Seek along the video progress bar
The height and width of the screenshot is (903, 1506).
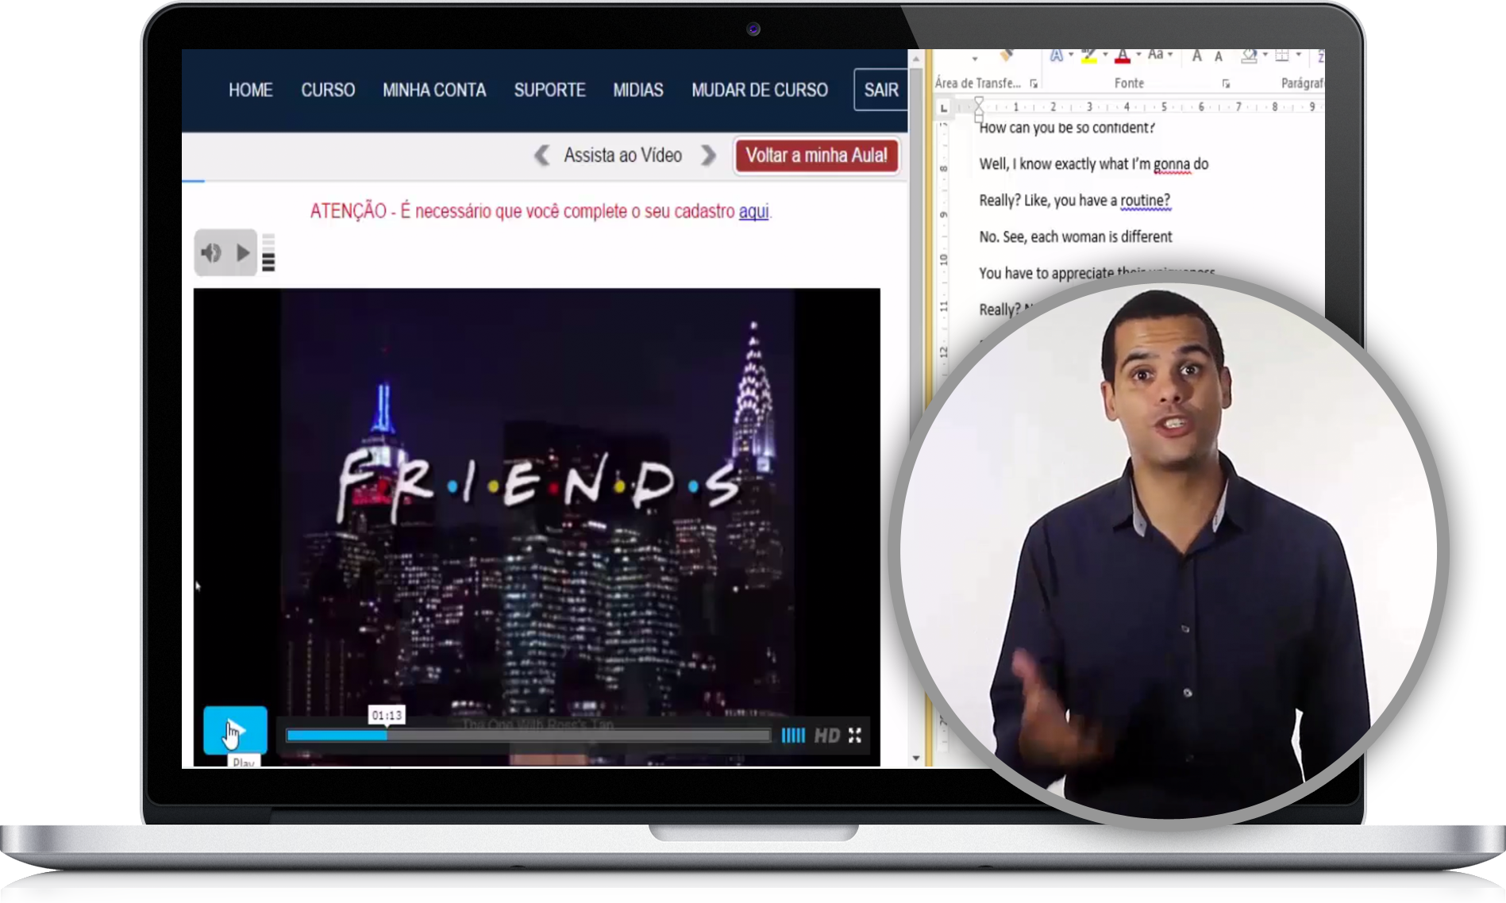[x=528, y=736]
